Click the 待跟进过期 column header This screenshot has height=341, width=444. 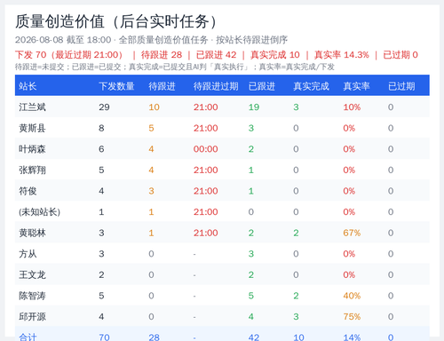coord(216,86)
